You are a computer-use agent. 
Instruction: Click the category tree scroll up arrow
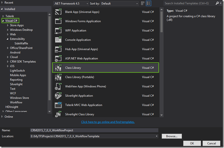tap(50, 14)
